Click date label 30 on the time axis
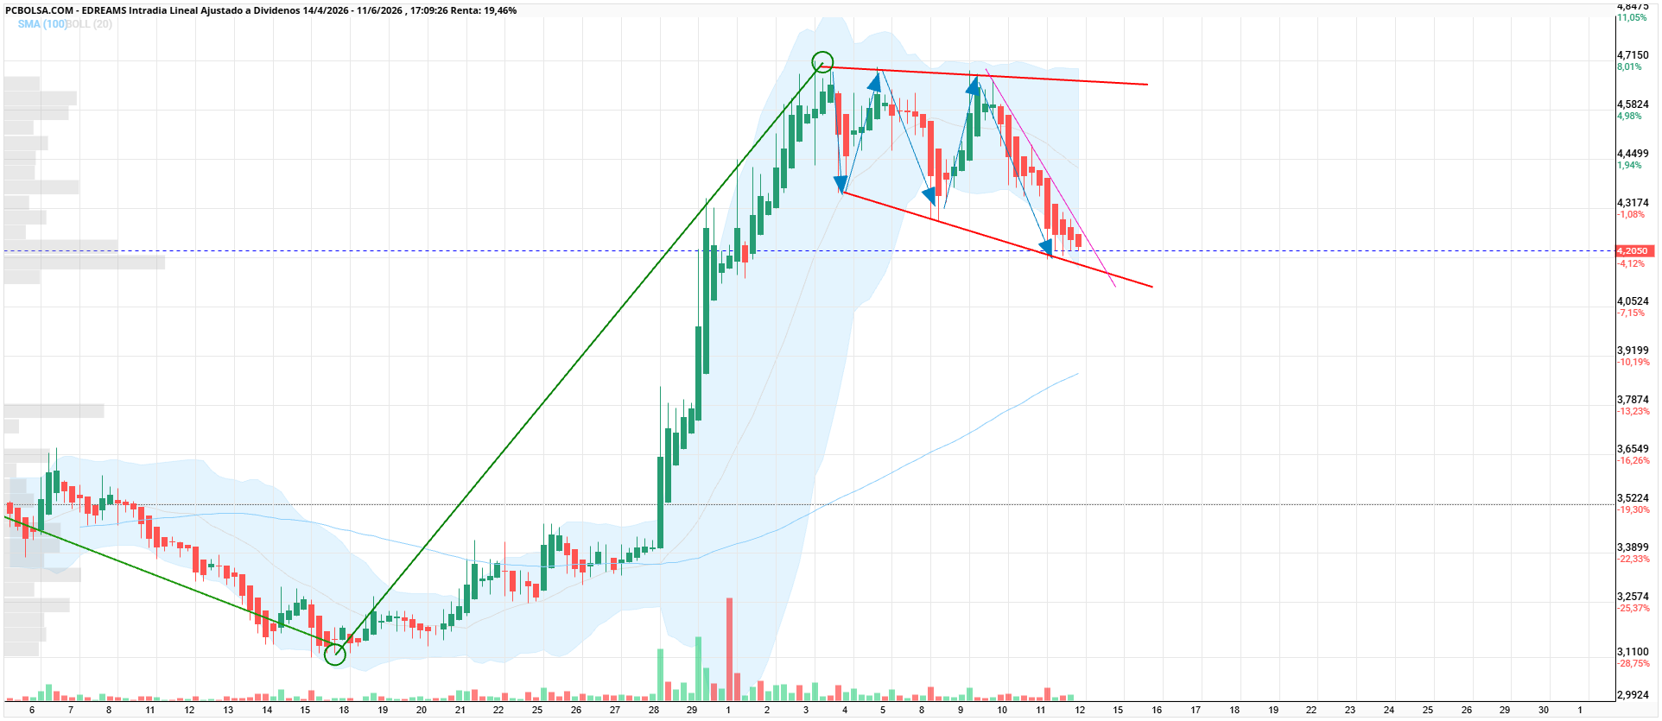 (1544, 711)
